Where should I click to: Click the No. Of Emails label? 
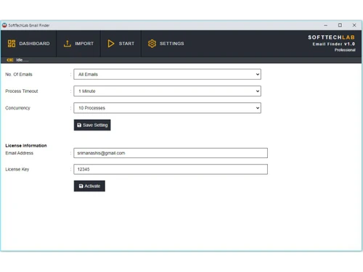[19, 74]
